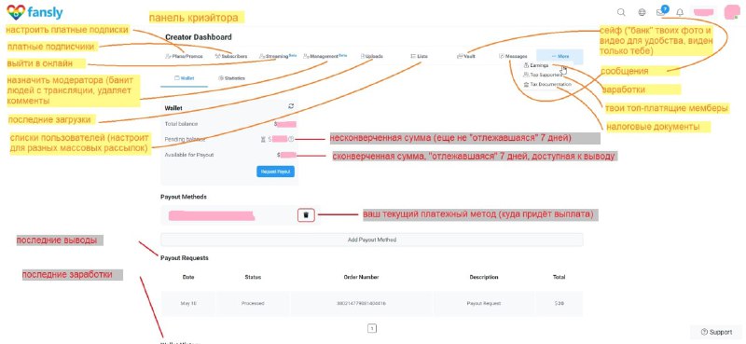
Task: Click the Pending balance help icon
Action: 291,139
